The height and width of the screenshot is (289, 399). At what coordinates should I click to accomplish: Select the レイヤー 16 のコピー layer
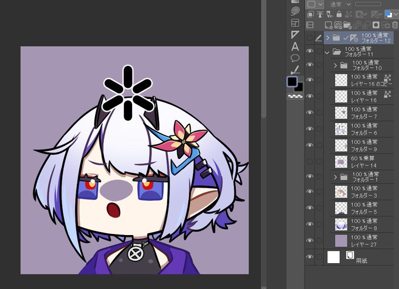pyautogui.click(x=362, y=80)
